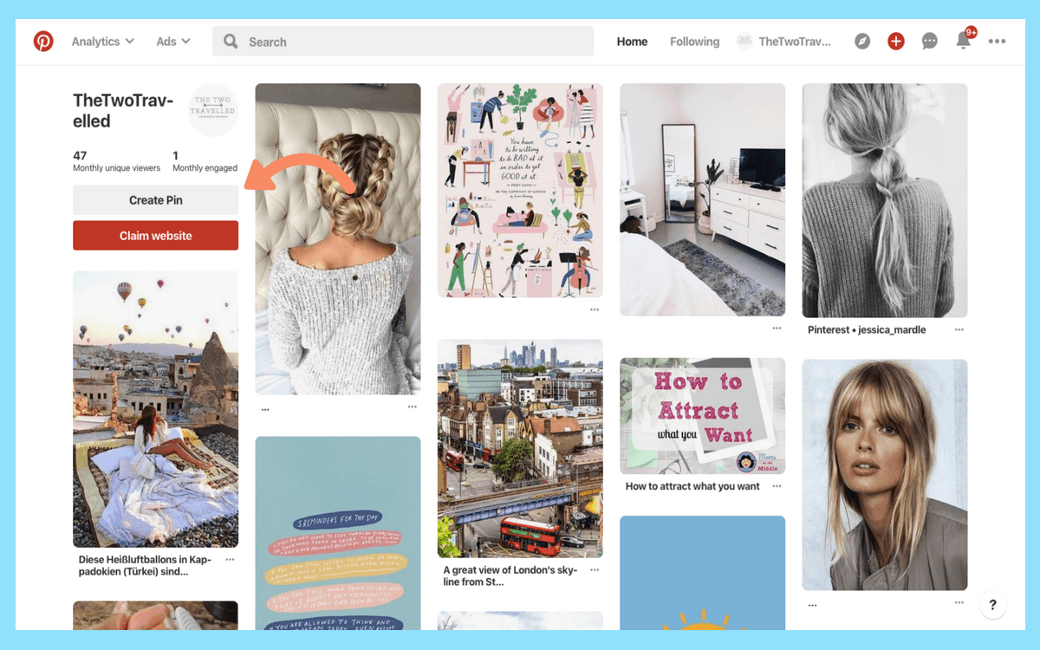This screenshot has height=650, width=1040.
Task: Expand the Ads dropdown menu
Action: pyautogui.click(x=173, y=42)
